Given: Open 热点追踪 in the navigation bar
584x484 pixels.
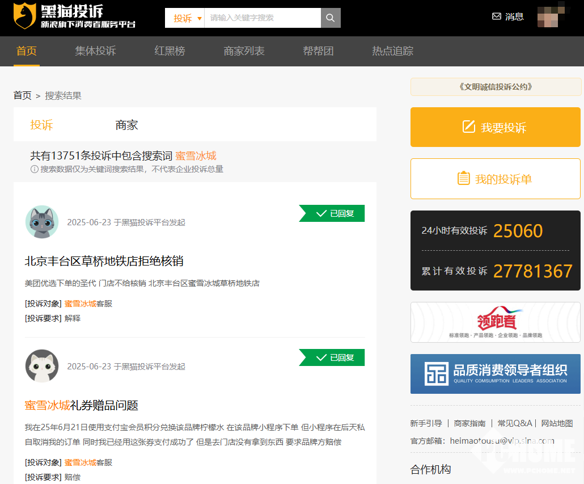Looking at the screenshot, I should [392, 51].
